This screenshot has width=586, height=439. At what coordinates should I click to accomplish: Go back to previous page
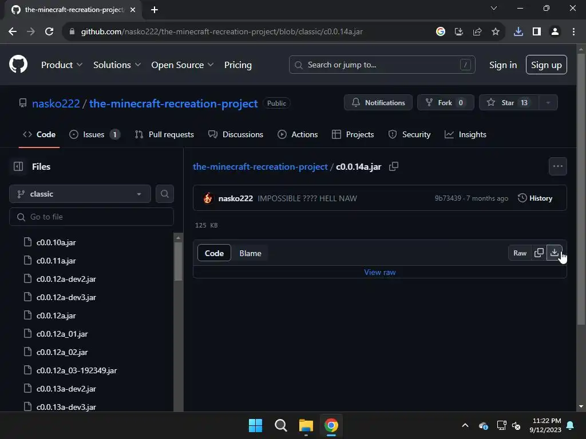coord(13,32)
